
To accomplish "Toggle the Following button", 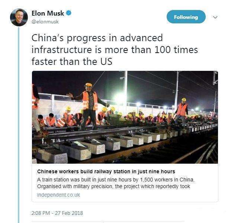I will tap(186, 17).
